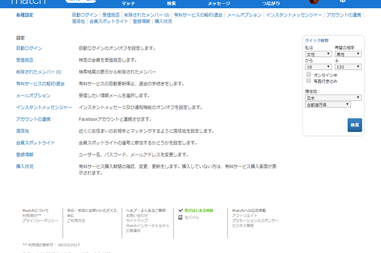Image resolution: width=381 pixels, height=253 pixels.
Task: Open メールオプション in the settings list
Action: pyautogui.click(x=33, y=96)
